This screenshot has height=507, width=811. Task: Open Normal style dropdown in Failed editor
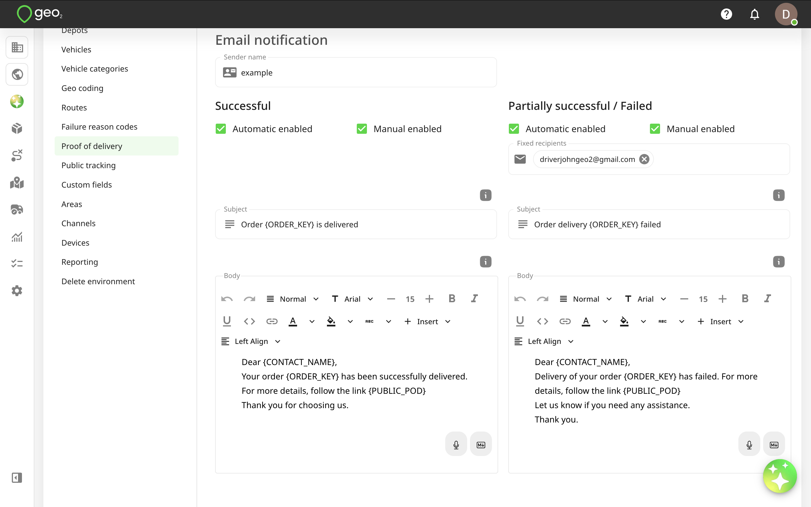(x=586, y=299)
